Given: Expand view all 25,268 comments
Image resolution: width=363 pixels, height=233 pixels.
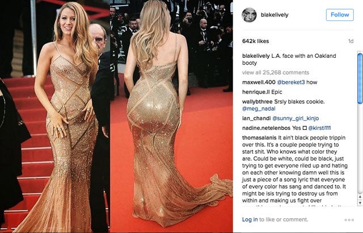Looking at the screenshot, I should point(276,73).
